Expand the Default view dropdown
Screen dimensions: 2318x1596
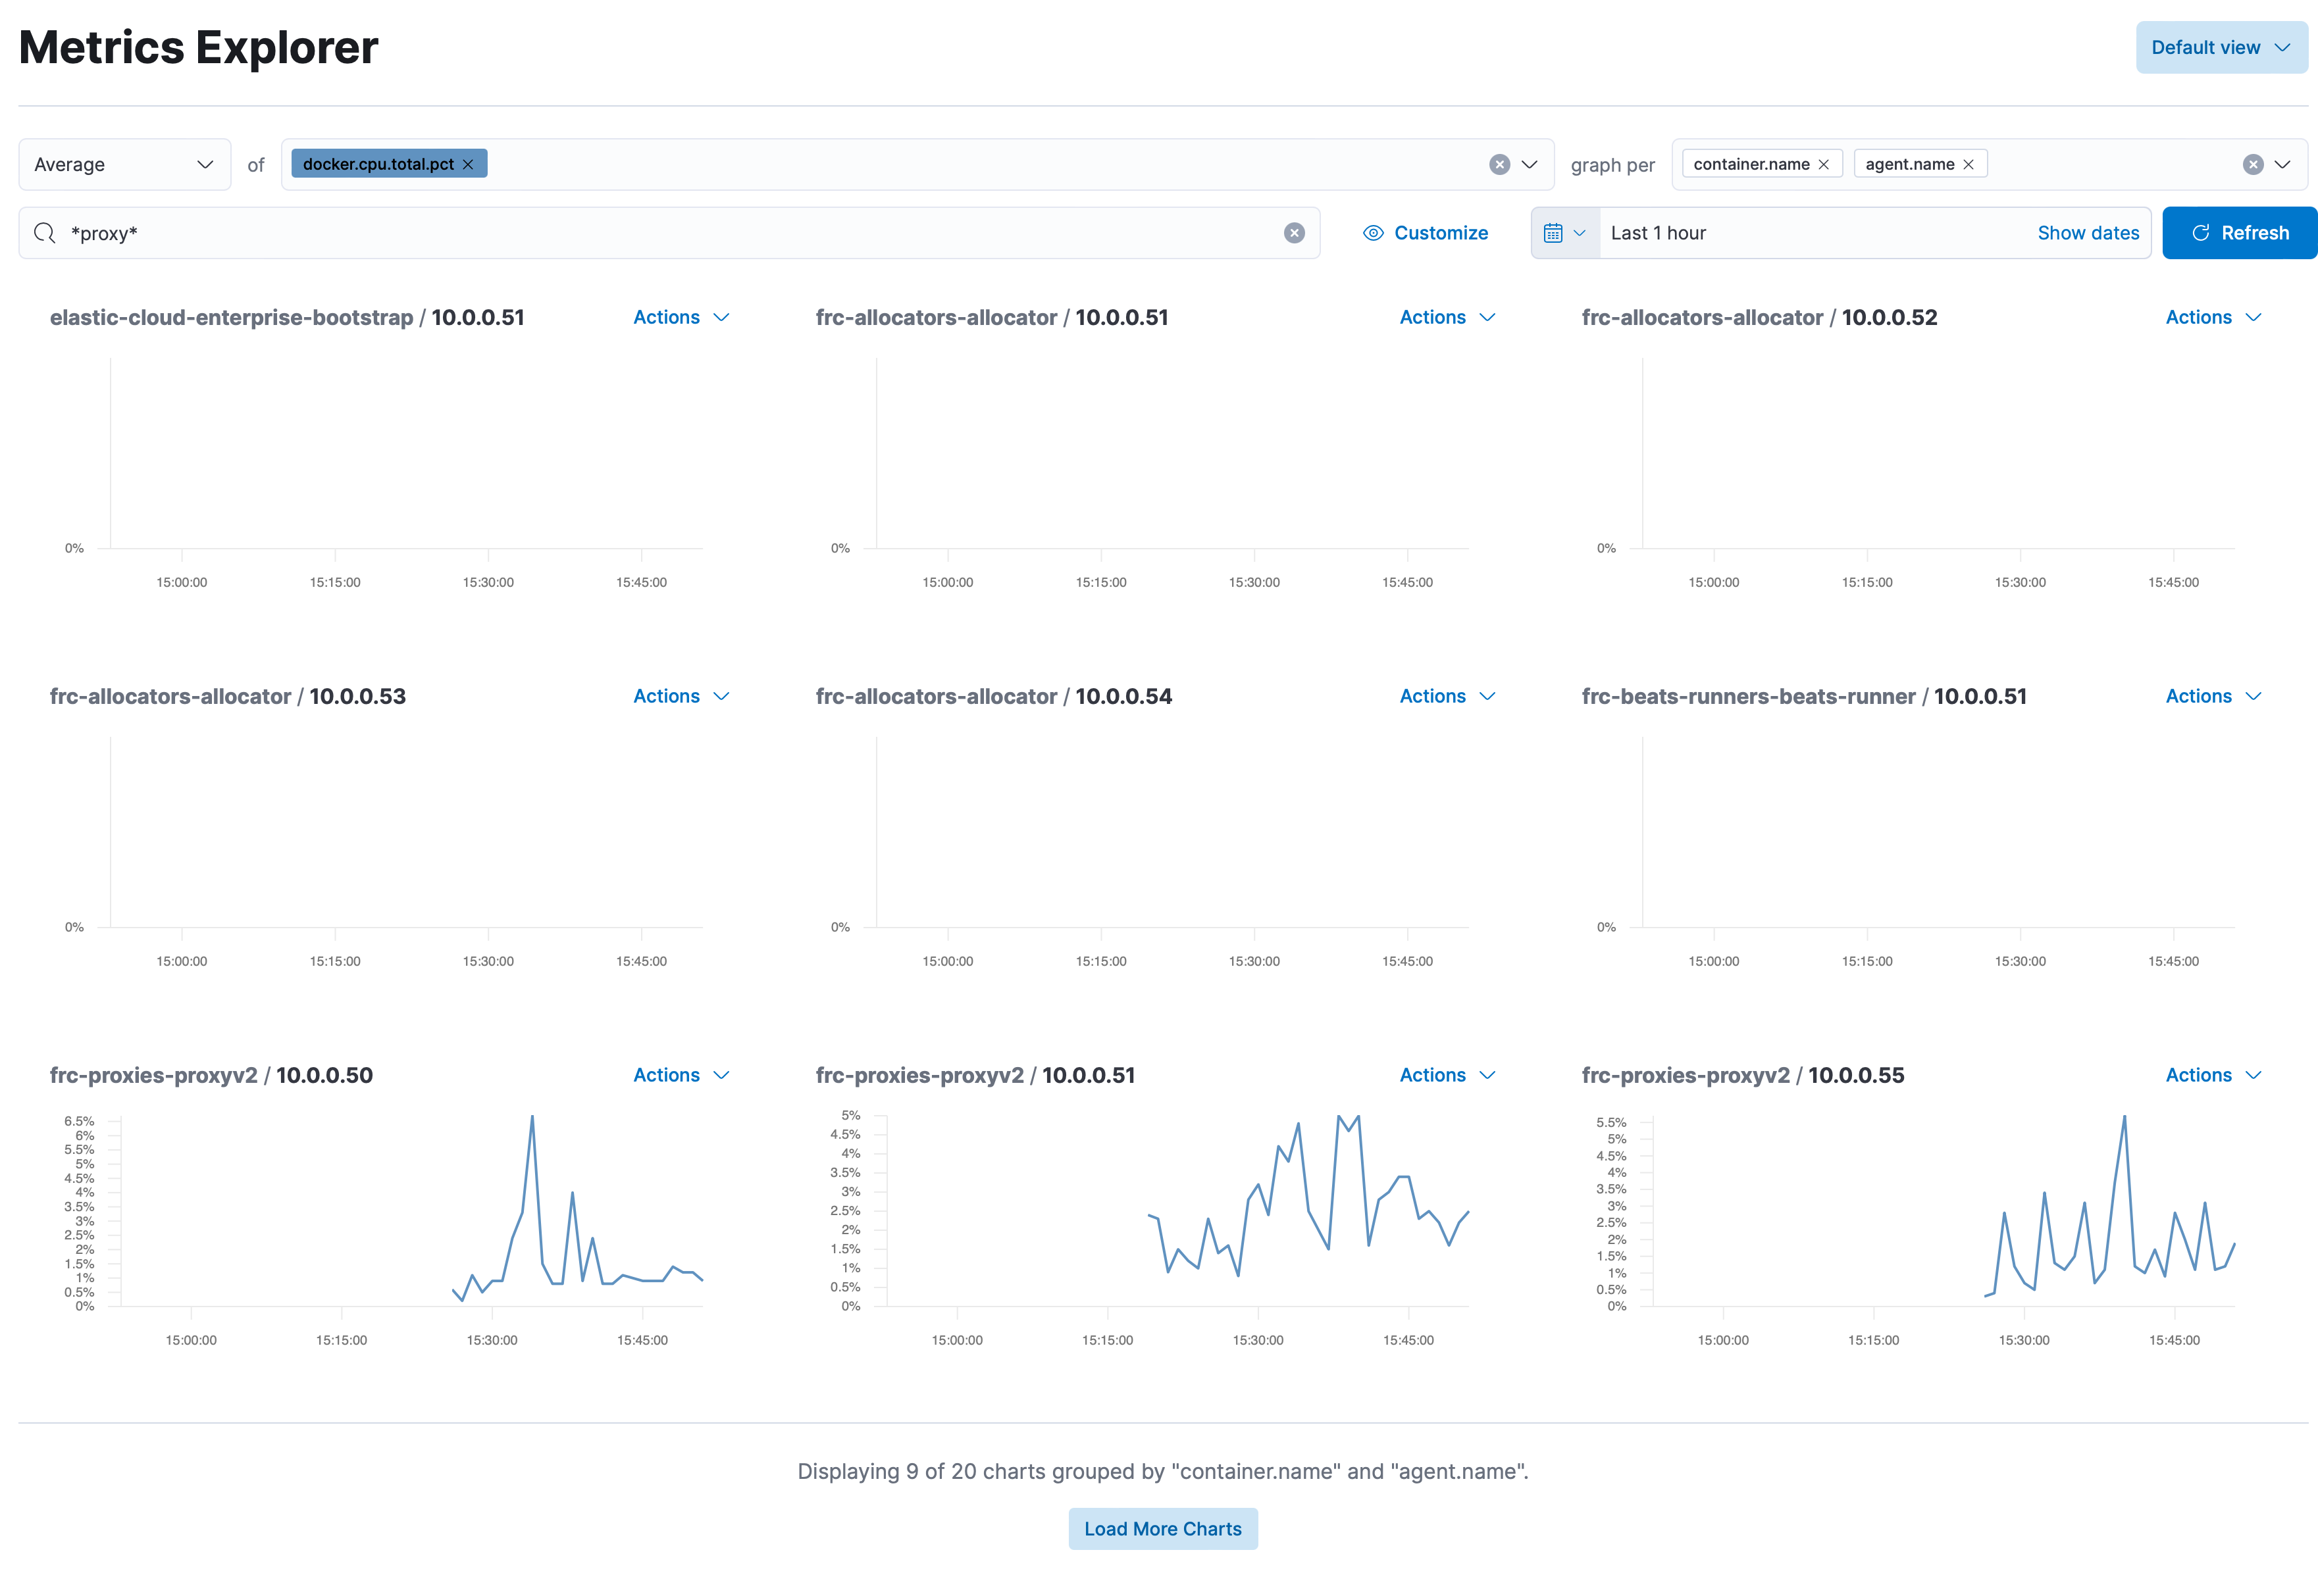[2220, 47]
